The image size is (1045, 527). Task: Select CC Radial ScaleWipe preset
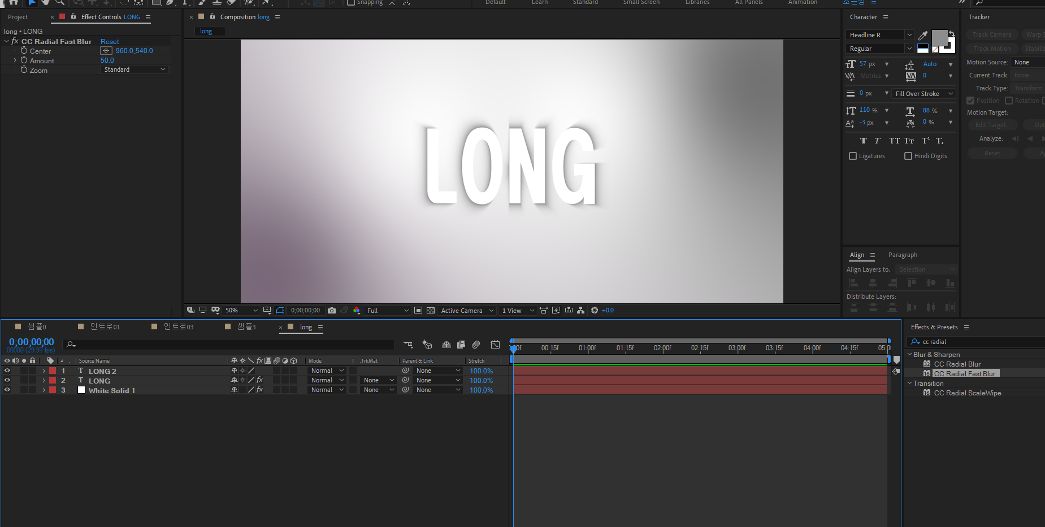(967, 393)
